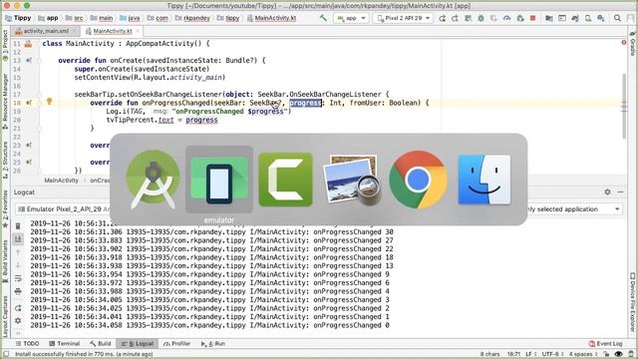Image resolution: width=638 pixels, height=359 pixels.
Task: Click the LF line separator selector
Action: coord(531,354)
